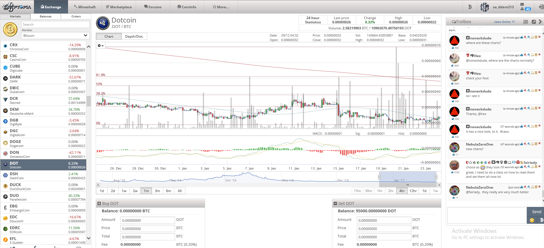Click the Users Online: 77 link
The width and height of the screenshot is (544, 248).
click(504, 22)
